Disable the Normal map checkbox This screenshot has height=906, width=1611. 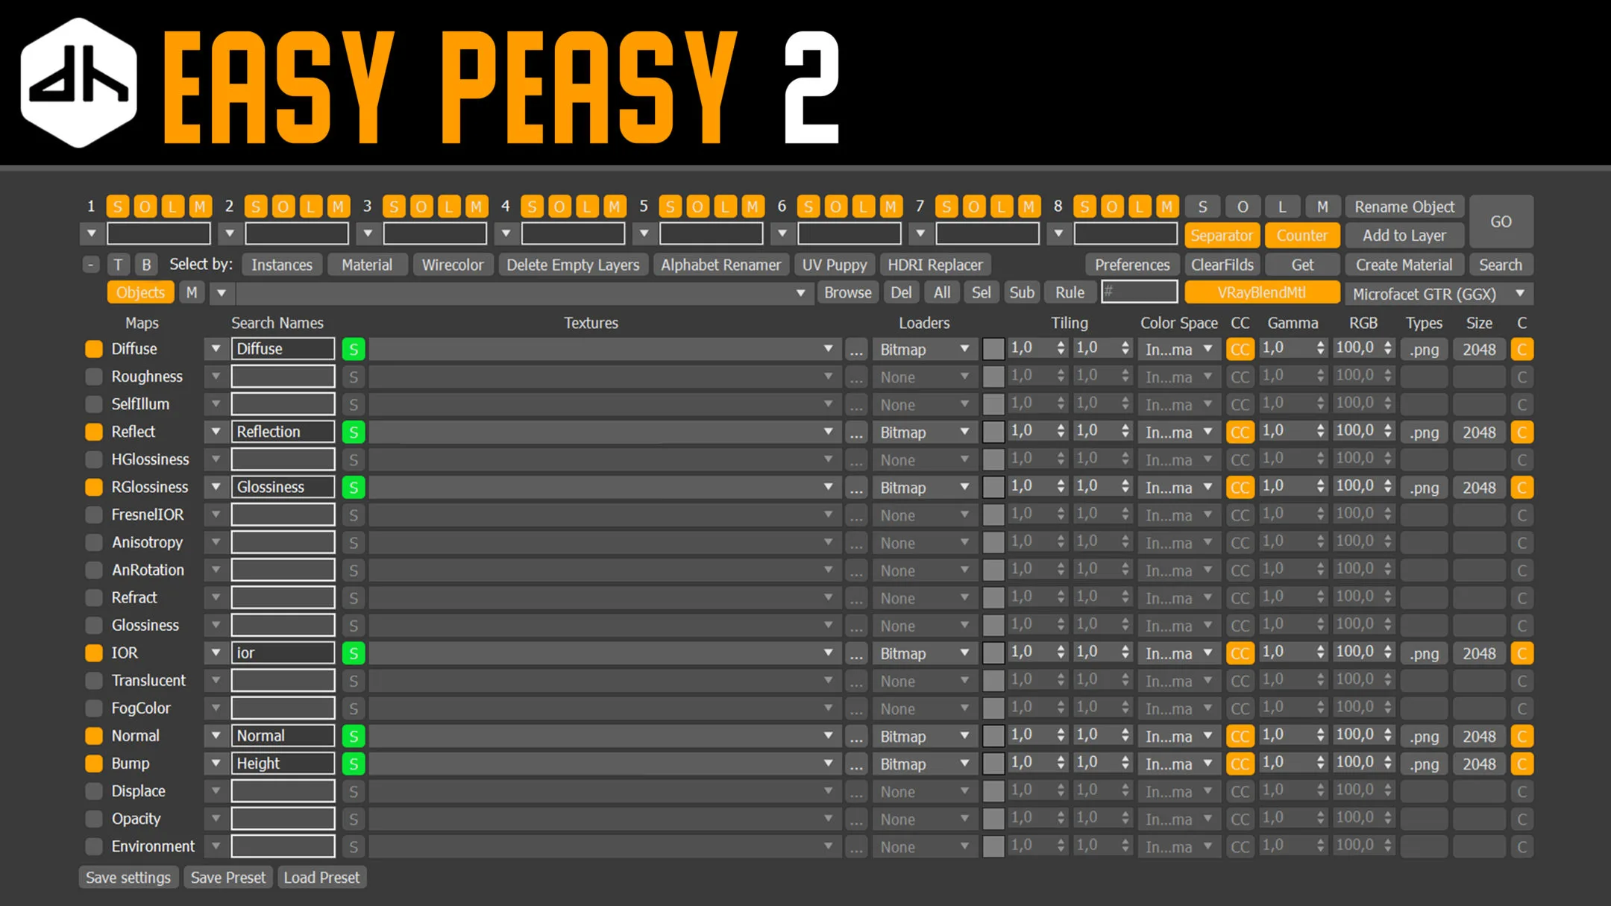pyautogui.click(x=94, y=736)
